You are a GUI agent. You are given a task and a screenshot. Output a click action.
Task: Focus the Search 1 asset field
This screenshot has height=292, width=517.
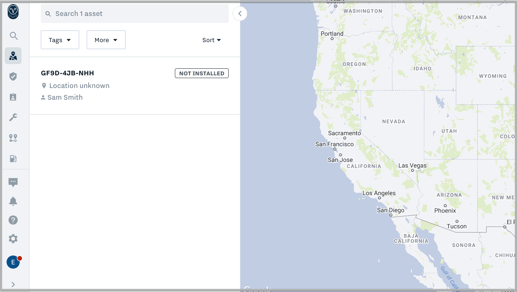[135, 14]
